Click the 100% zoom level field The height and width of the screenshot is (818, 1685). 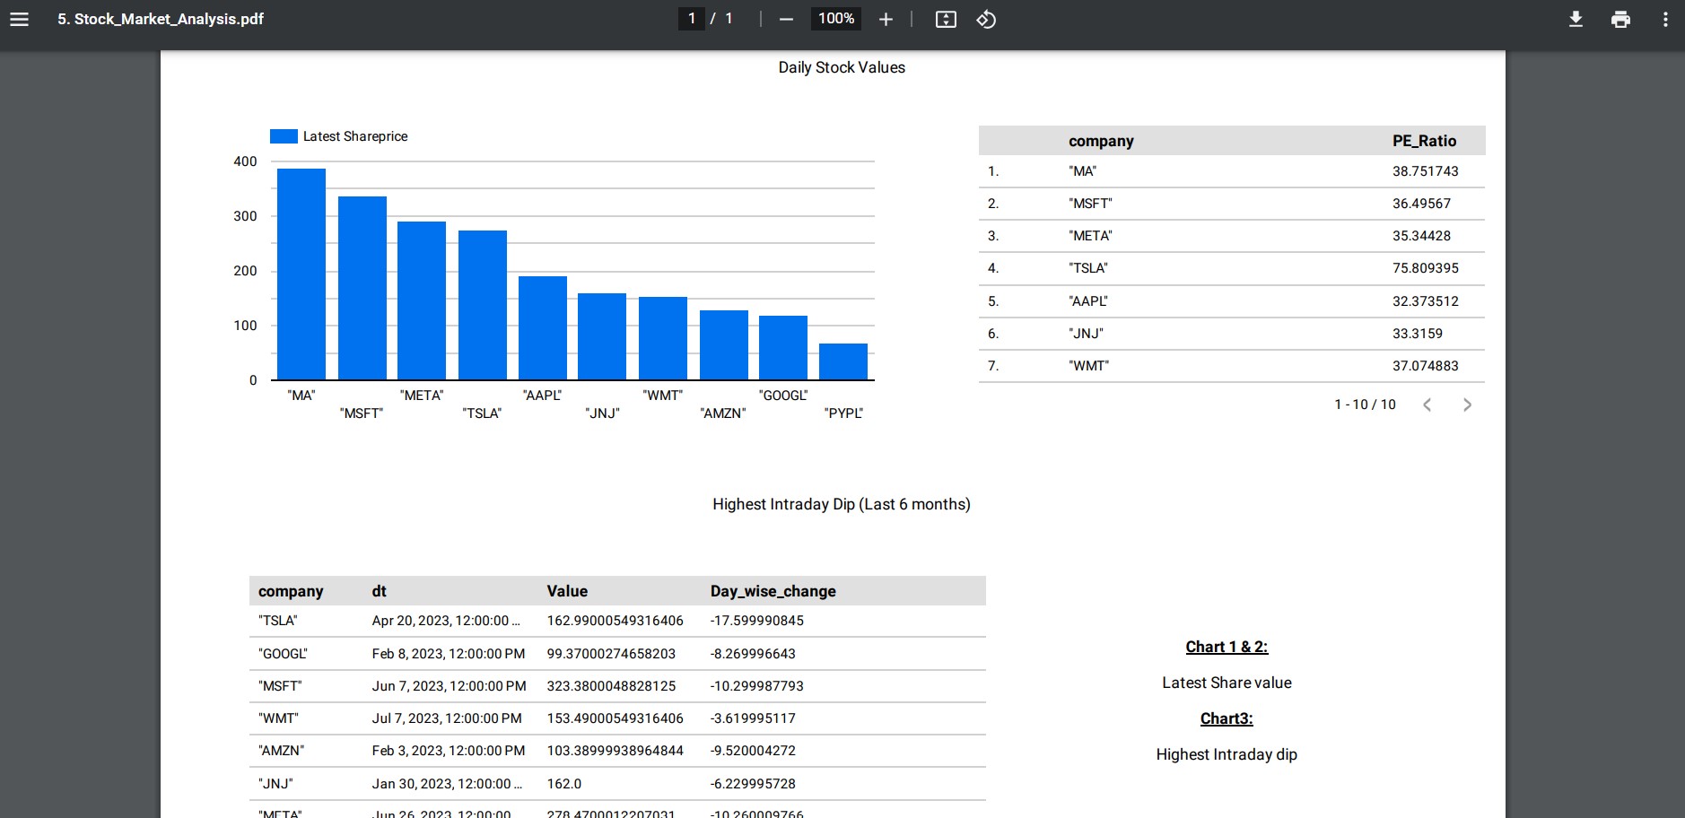836,19
